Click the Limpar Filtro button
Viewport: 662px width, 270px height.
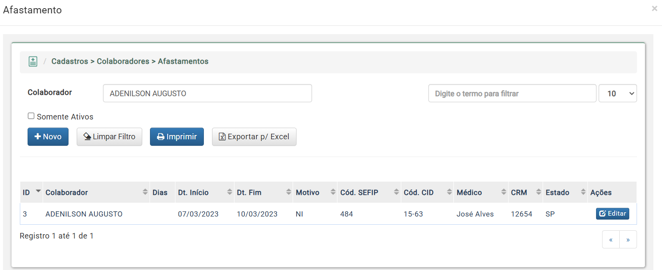point(109,137)
